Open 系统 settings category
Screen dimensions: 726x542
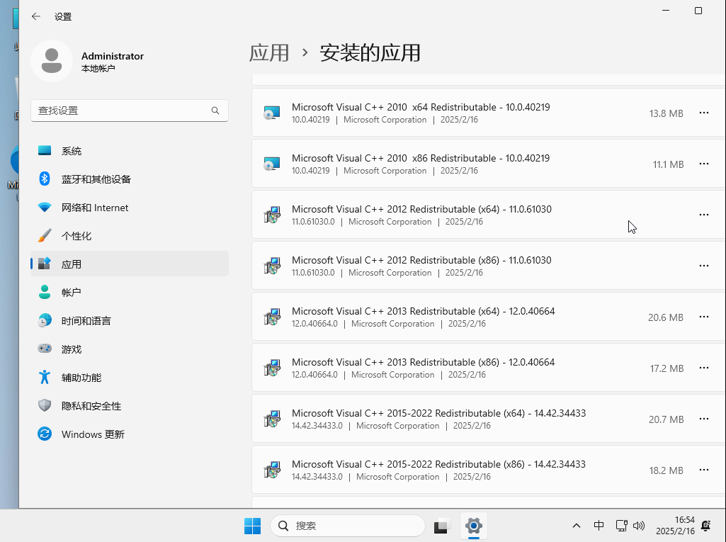pyautogui.click(x=130, y=151)
